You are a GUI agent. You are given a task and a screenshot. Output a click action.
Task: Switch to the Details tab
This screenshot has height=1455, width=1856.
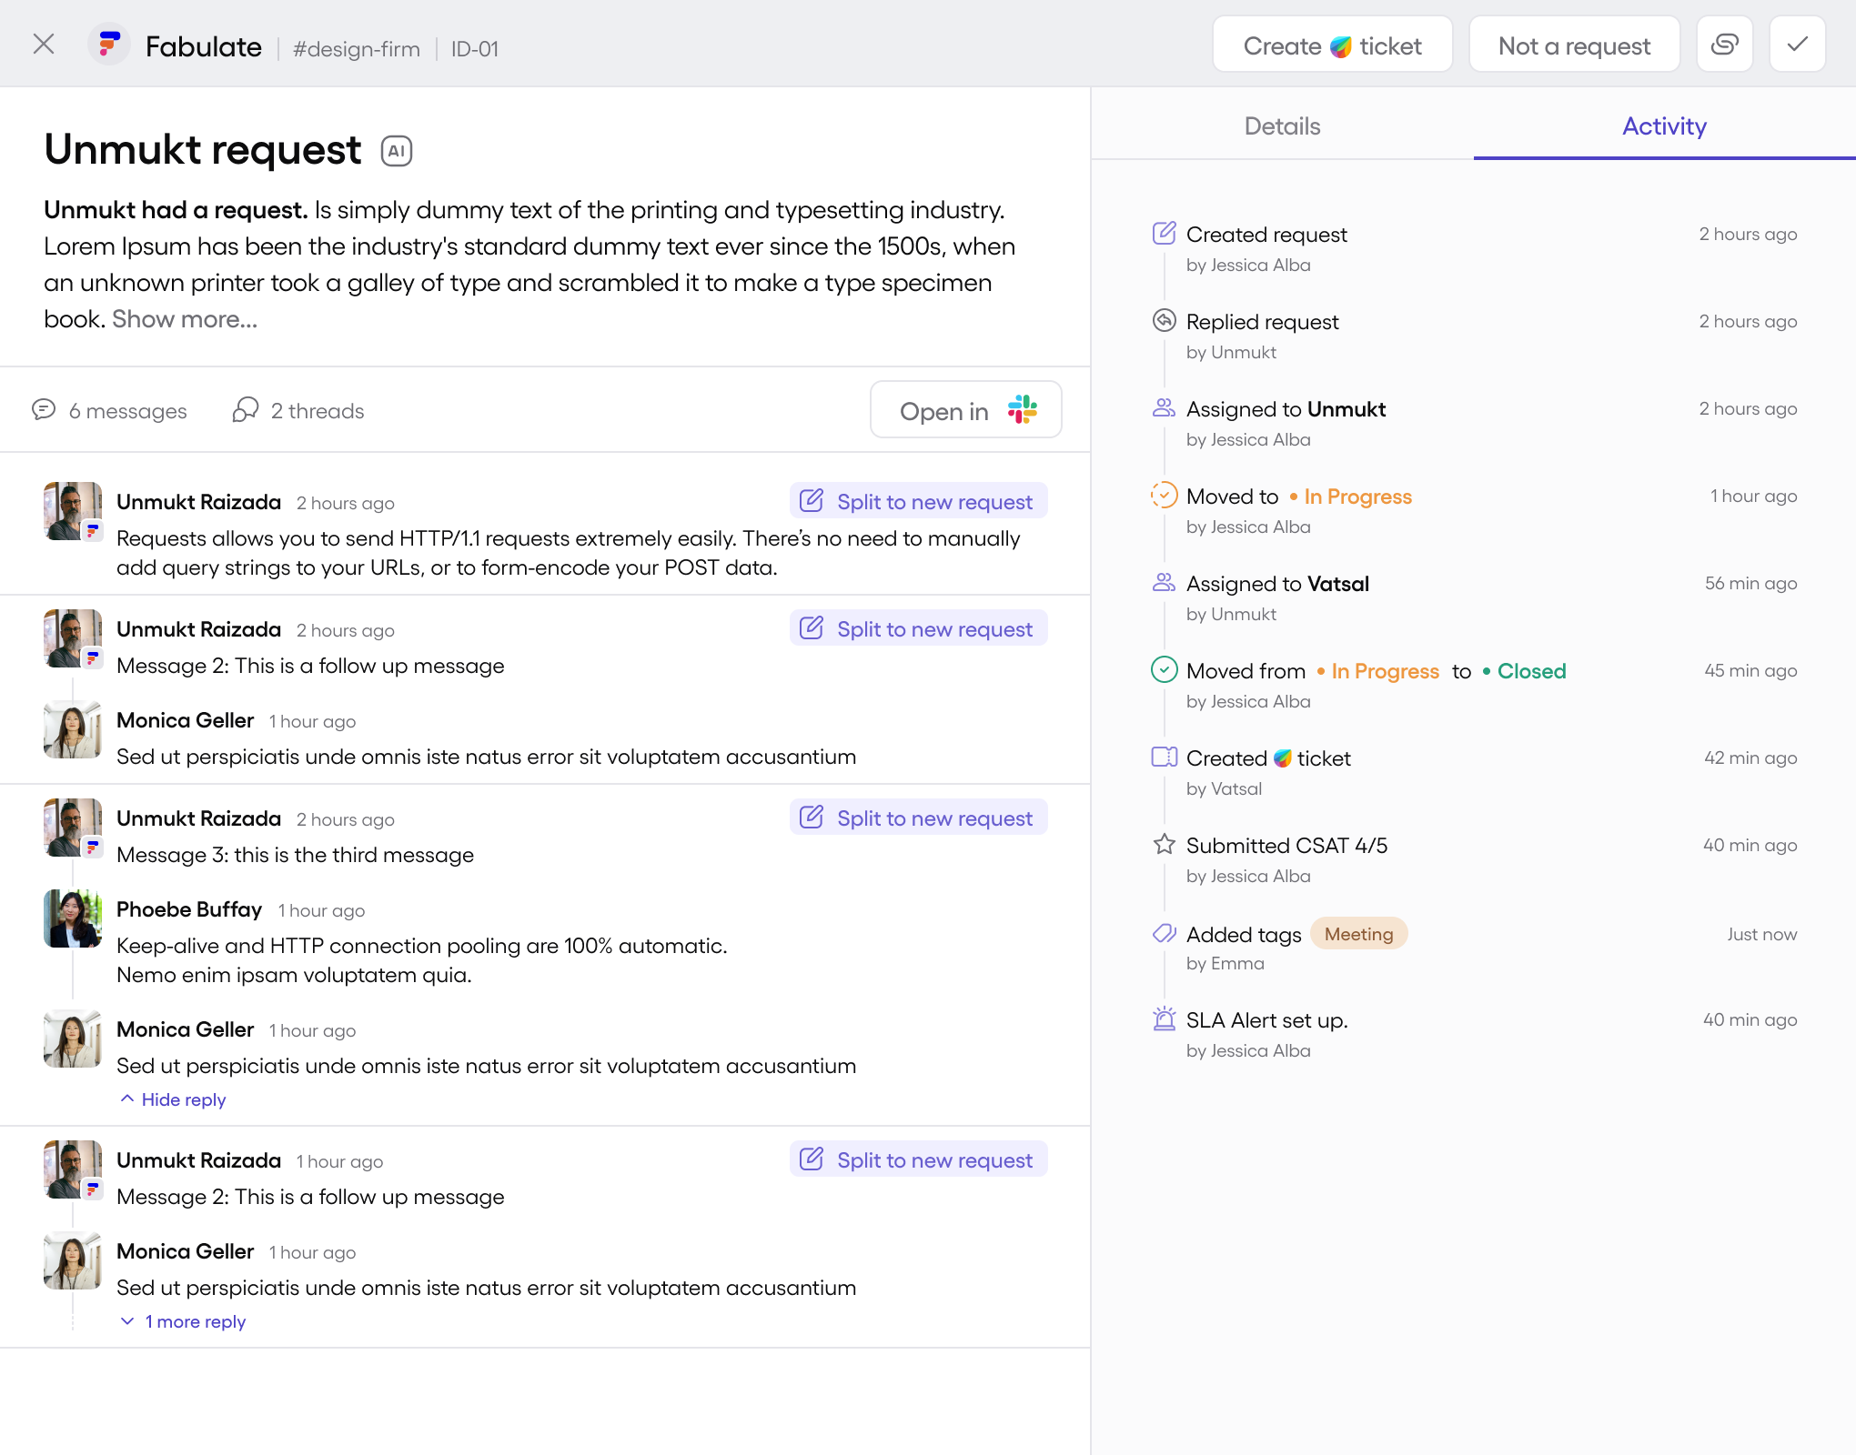(1282, 126)
